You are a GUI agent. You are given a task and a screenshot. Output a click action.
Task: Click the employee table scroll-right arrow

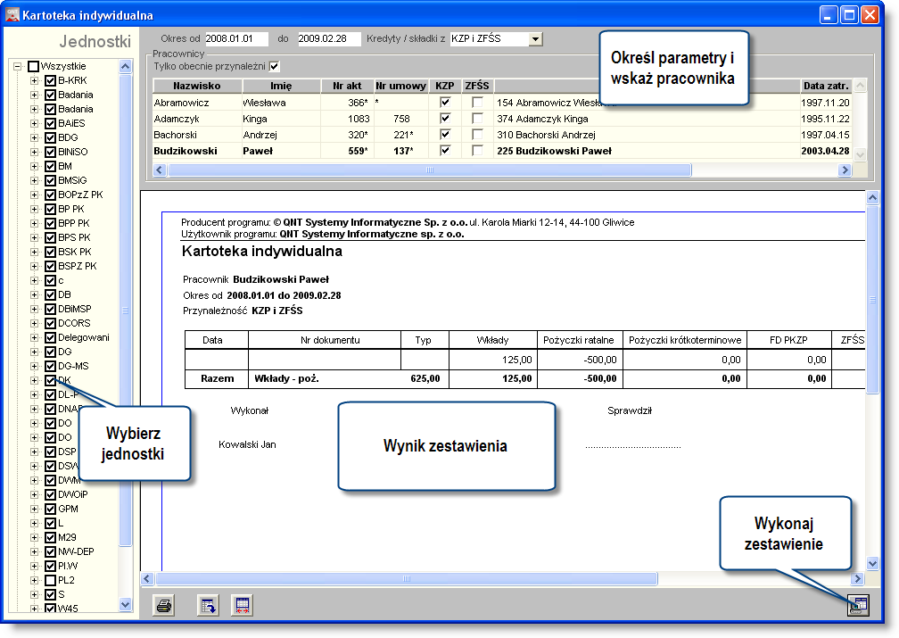point(845,170)
